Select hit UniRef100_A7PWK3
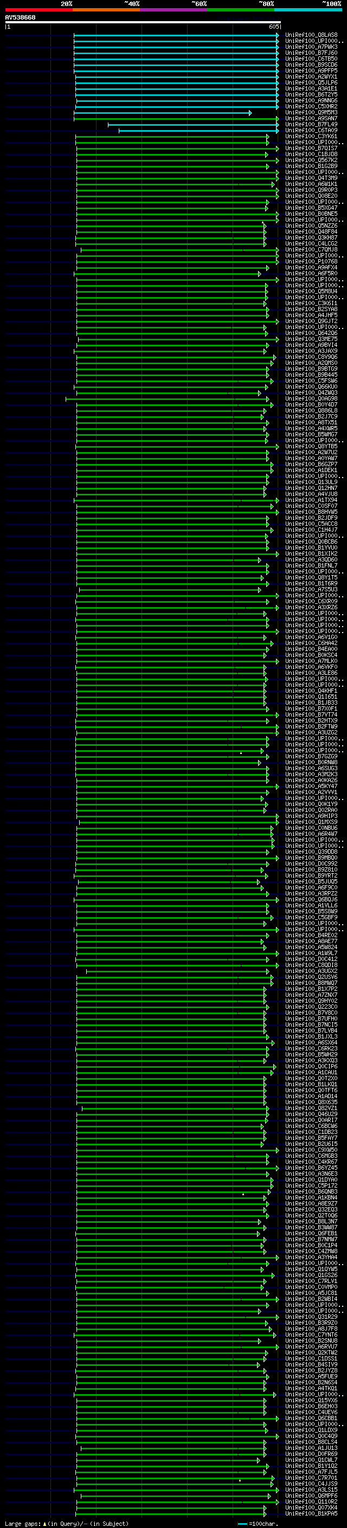347x1528 pixels. tap(311, 47)
